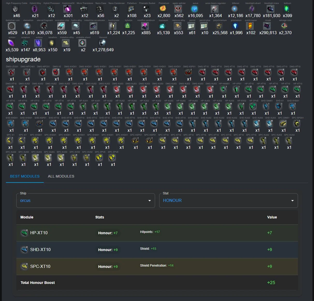Viewport: 314px width, 301px height.
Task: Click the HP-HAM01 module icon
Action: 224,89
